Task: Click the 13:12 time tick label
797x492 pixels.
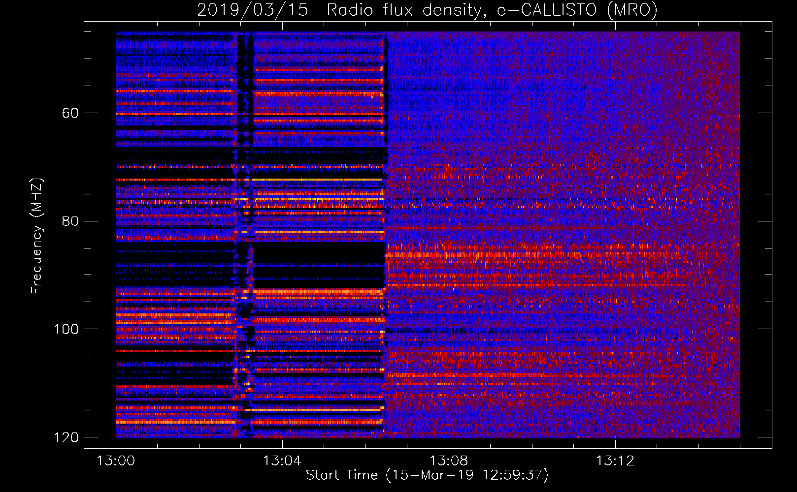Action: point(615,461)
